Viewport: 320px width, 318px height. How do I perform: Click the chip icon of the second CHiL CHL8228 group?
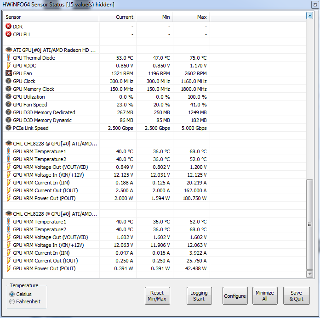tap(9, 213)
